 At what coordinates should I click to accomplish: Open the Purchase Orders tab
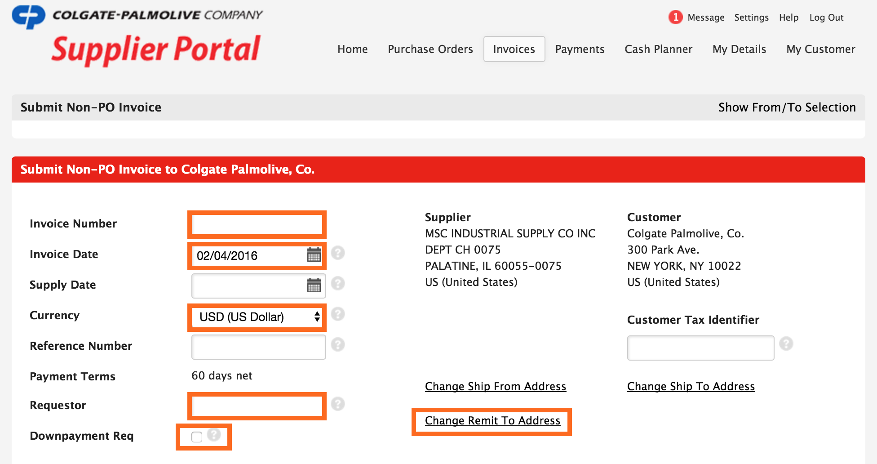(x=430, y=49)
